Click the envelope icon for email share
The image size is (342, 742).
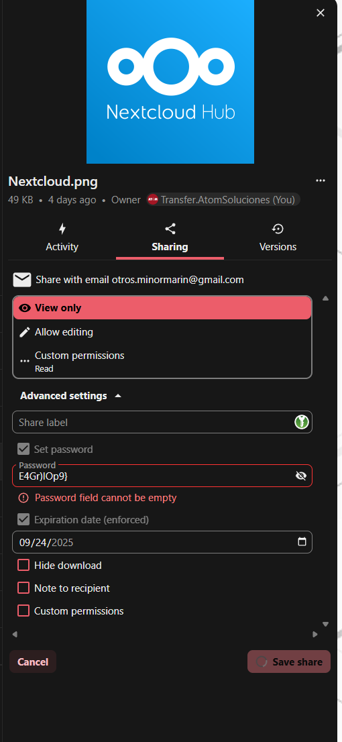click(x=21, y=280)
